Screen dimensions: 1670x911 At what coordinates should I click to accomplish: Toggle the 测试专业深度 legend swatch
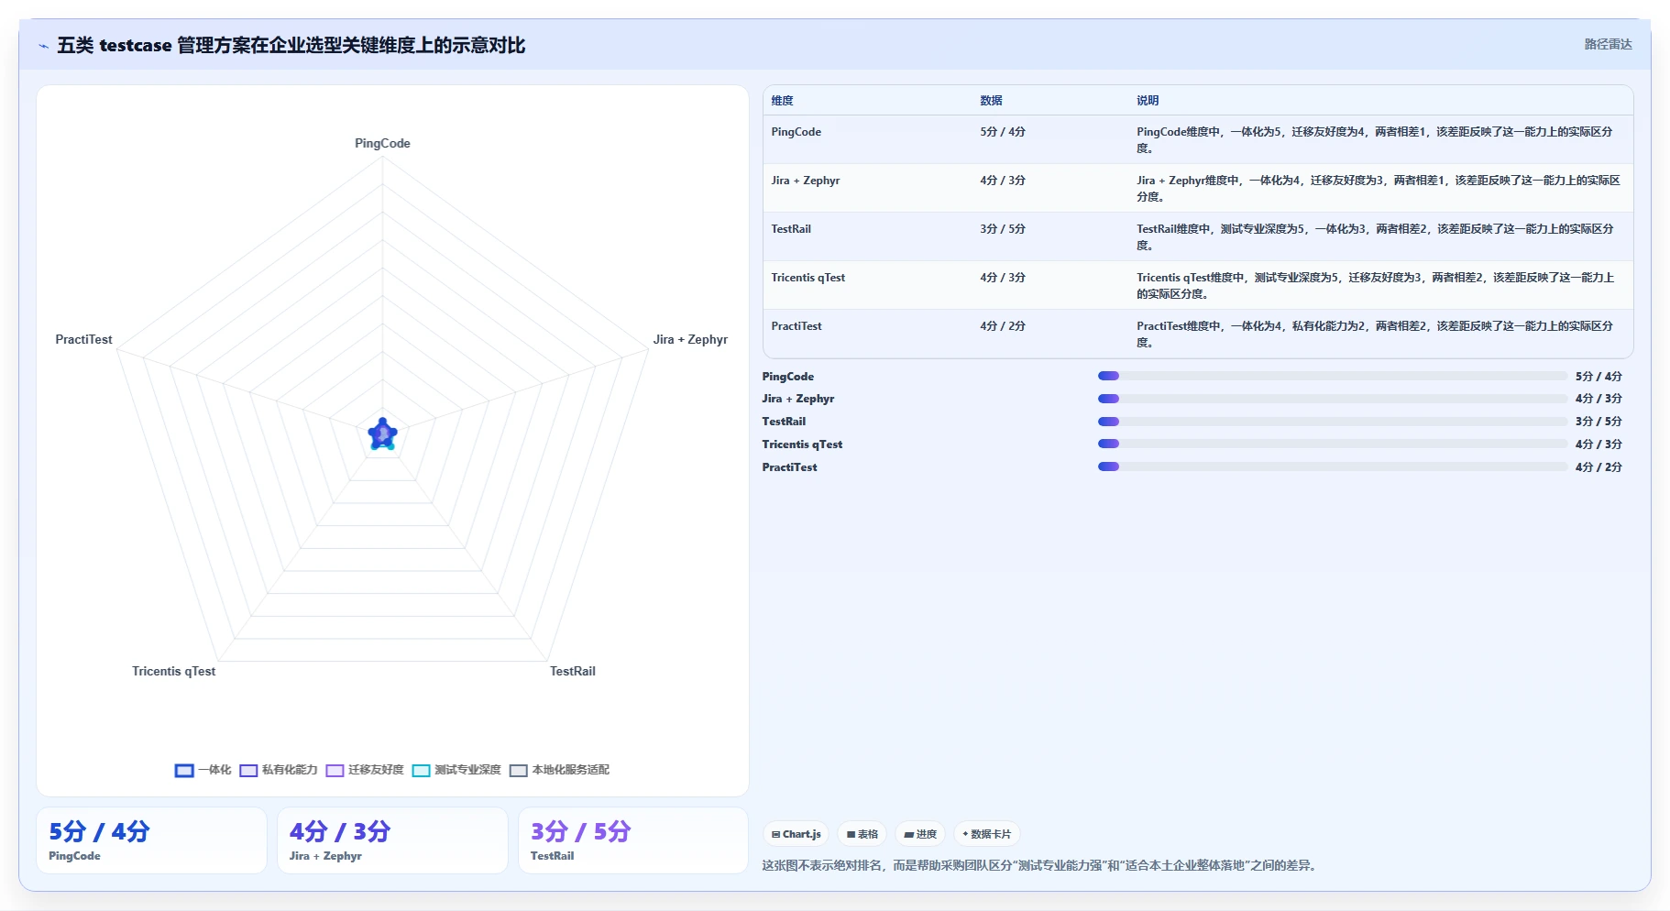click(x=421, y=771)
